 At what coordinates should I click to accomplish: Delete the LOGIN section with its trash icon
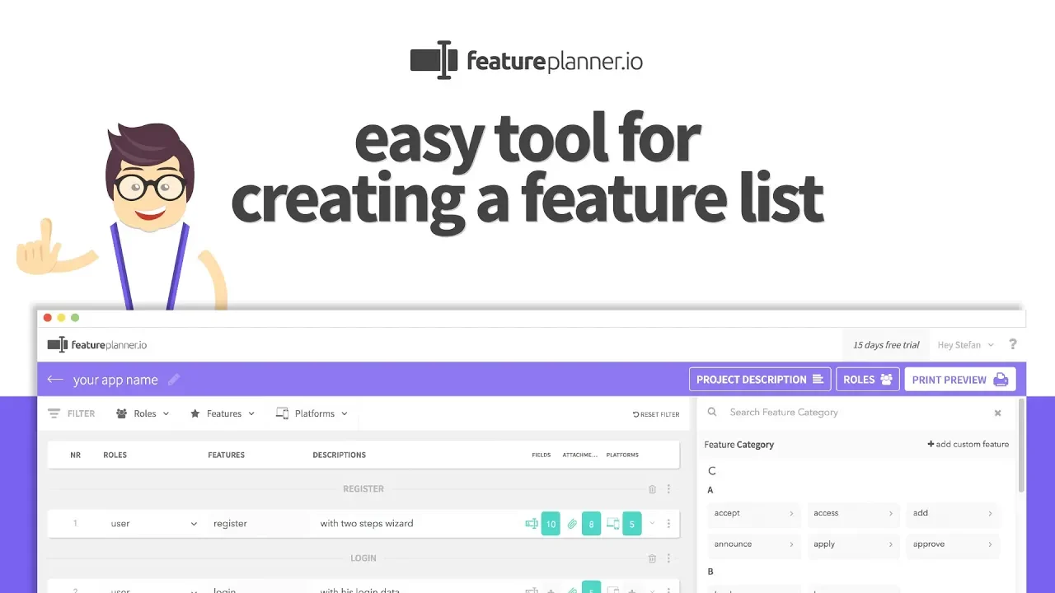[x=652, y=558]
